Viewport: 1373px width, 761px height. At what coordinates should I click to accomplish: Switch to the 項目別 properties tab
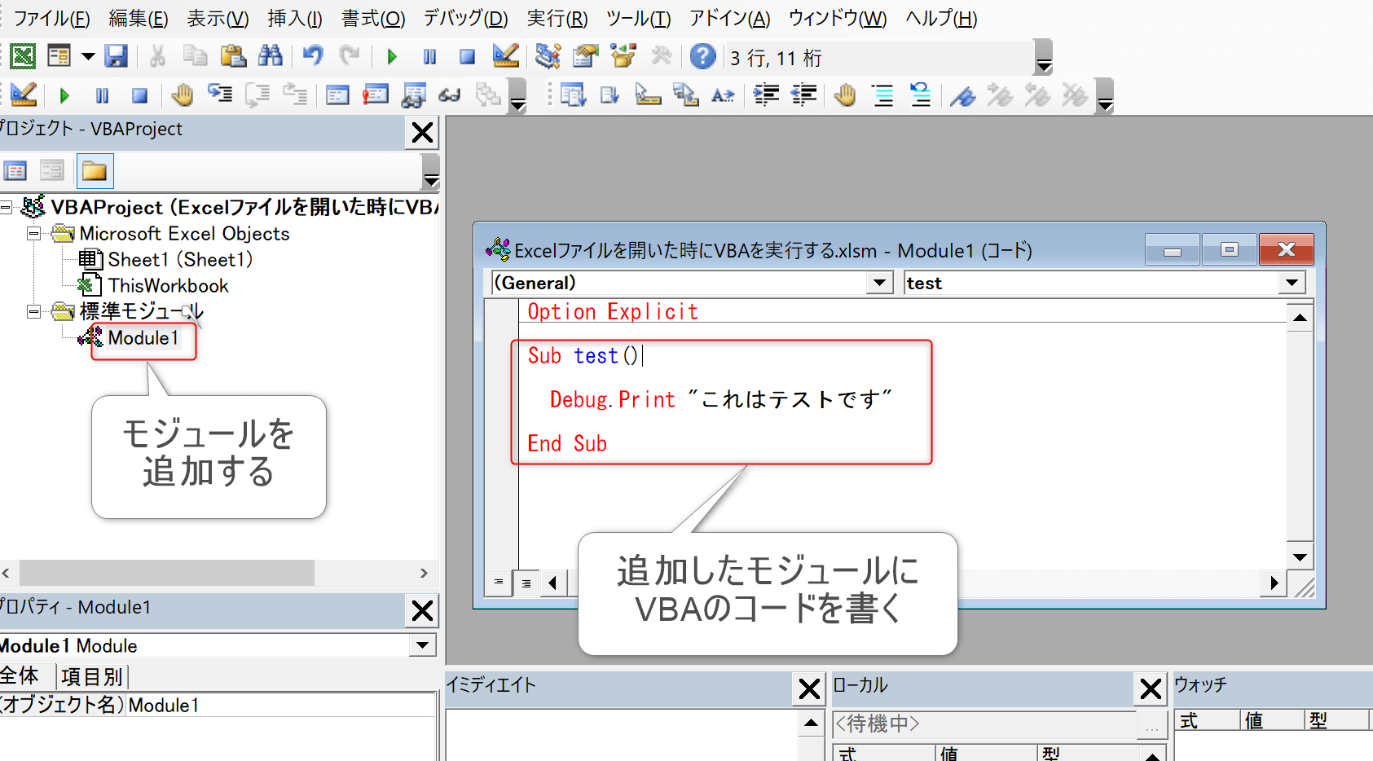click(91, 676)
